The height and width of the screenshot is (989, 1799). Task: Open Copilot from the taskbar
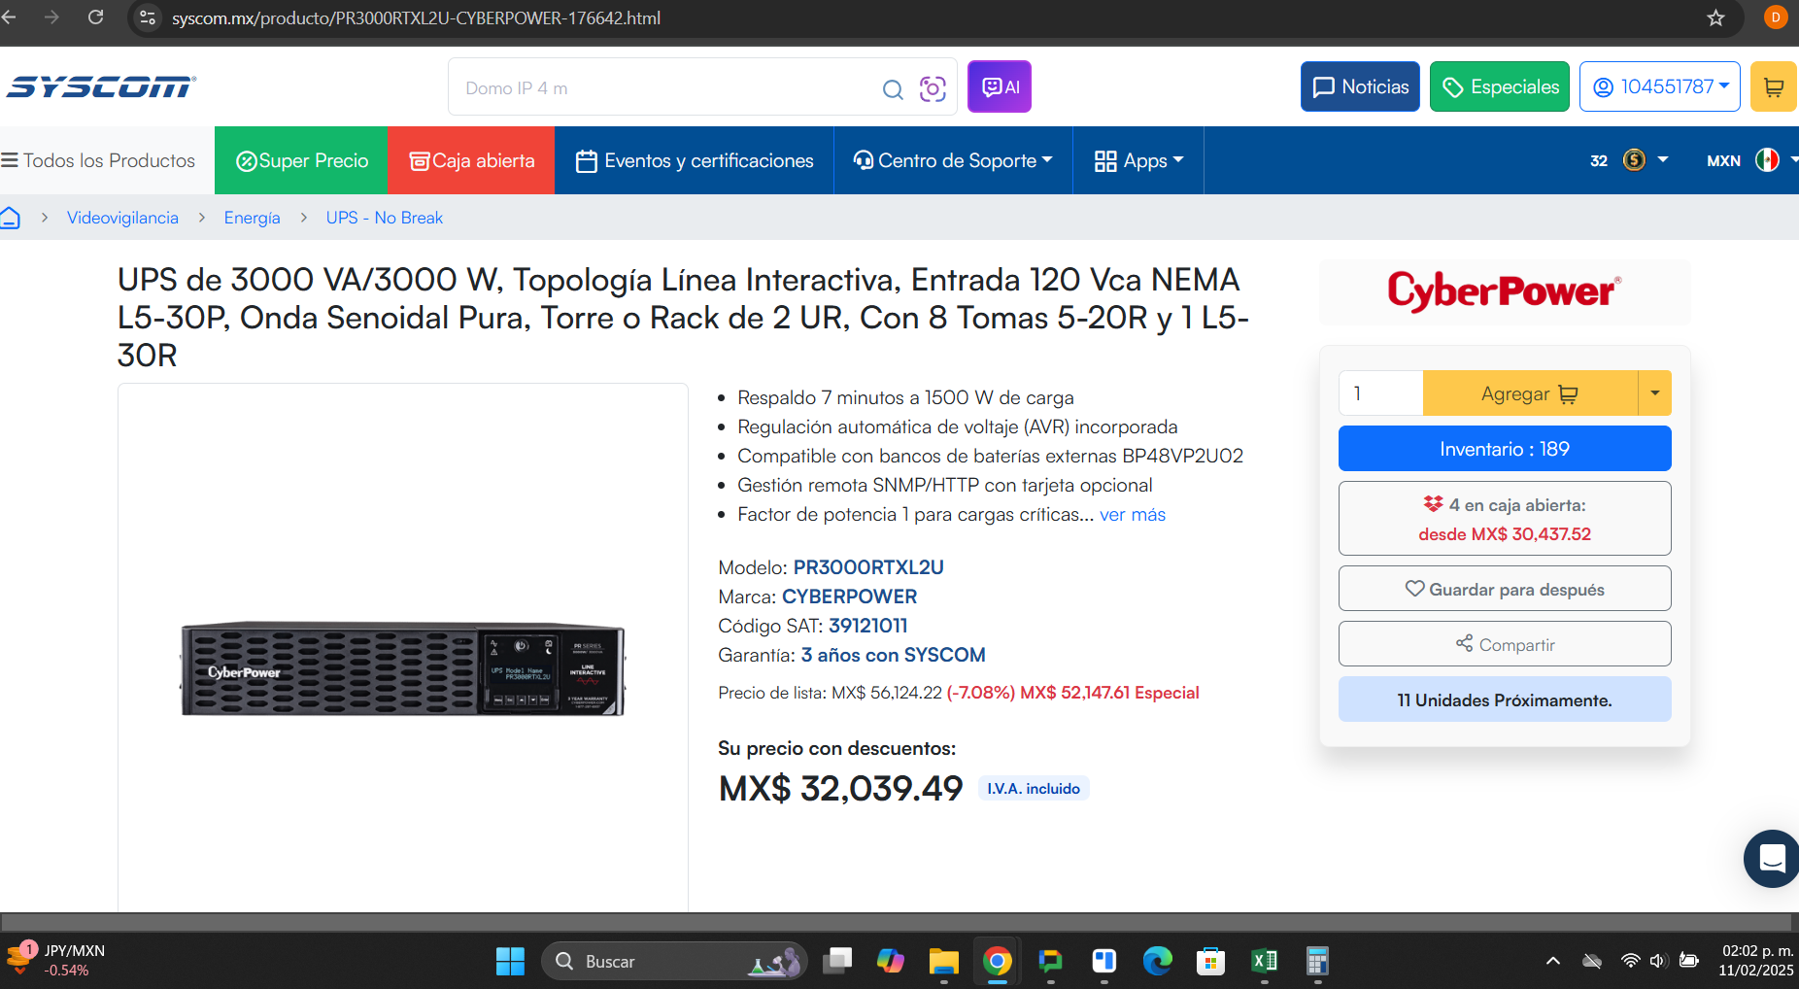coord(891,961)
